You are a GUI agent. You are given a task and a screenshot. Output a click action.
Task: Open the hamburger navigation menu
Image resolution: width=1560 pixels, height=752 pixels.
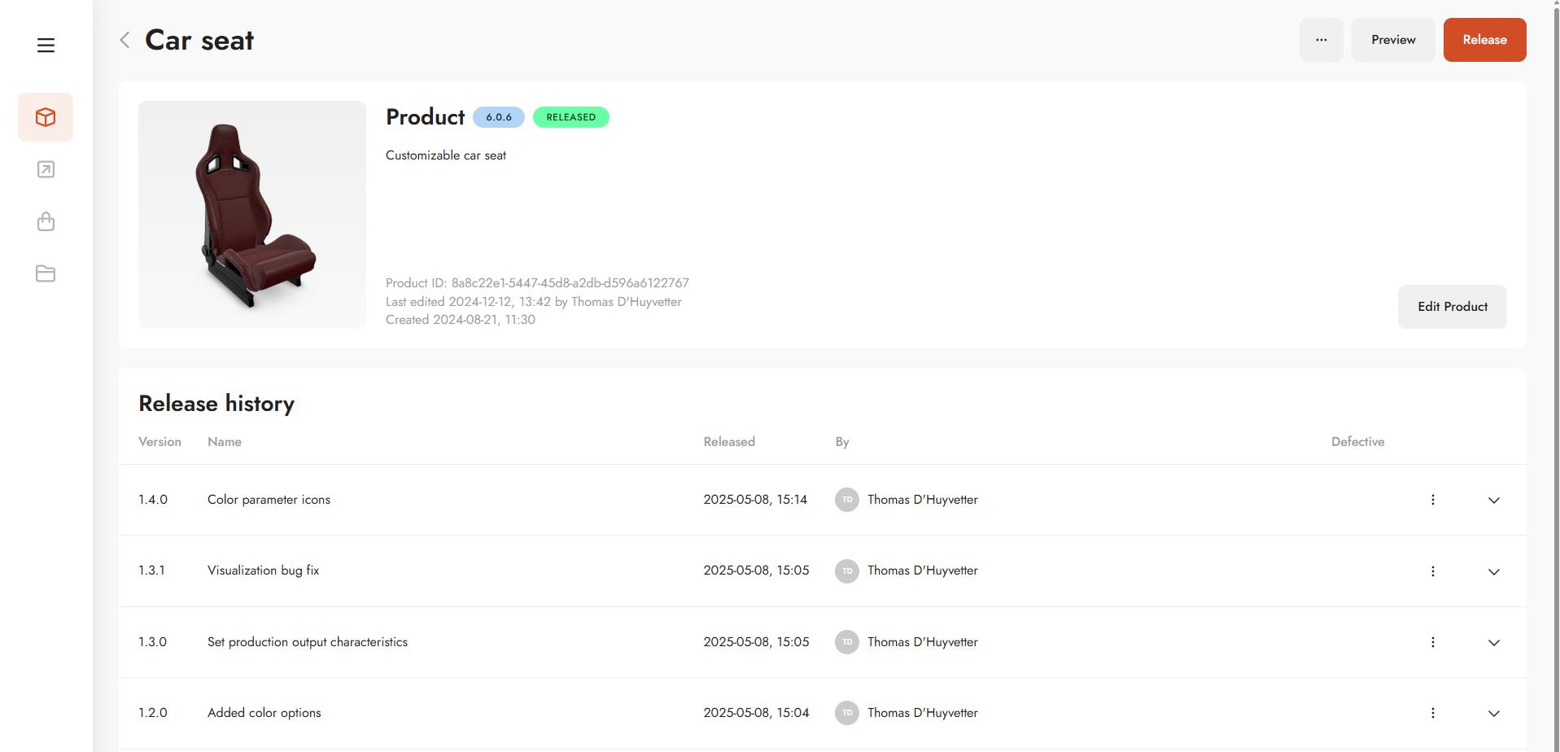[x=46, y=46]
